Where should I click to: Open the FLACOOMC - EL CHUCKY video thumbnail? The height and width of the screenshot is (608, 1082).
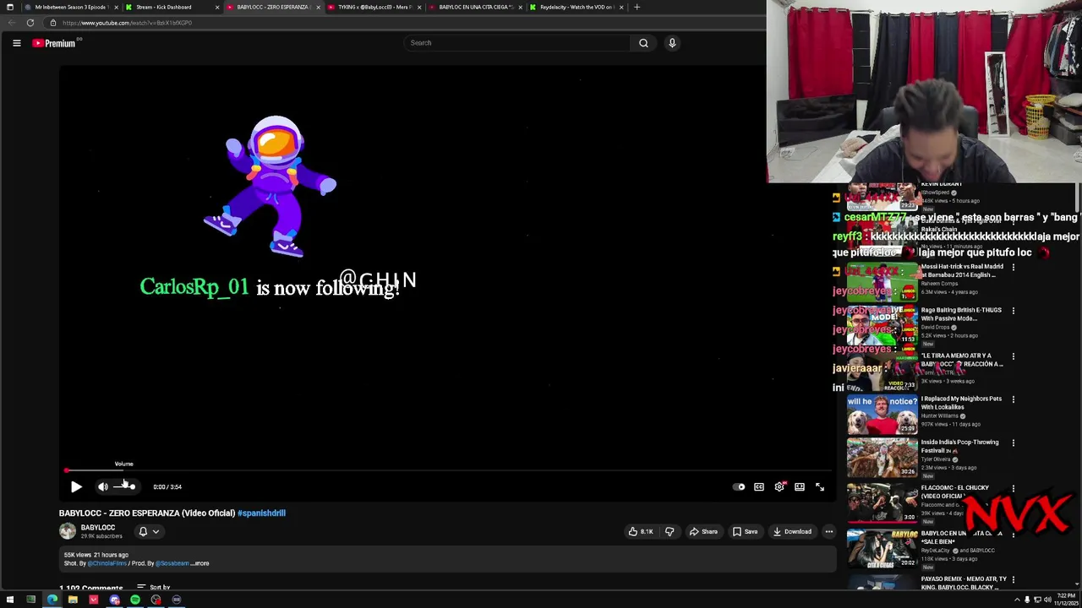(883, 502)
